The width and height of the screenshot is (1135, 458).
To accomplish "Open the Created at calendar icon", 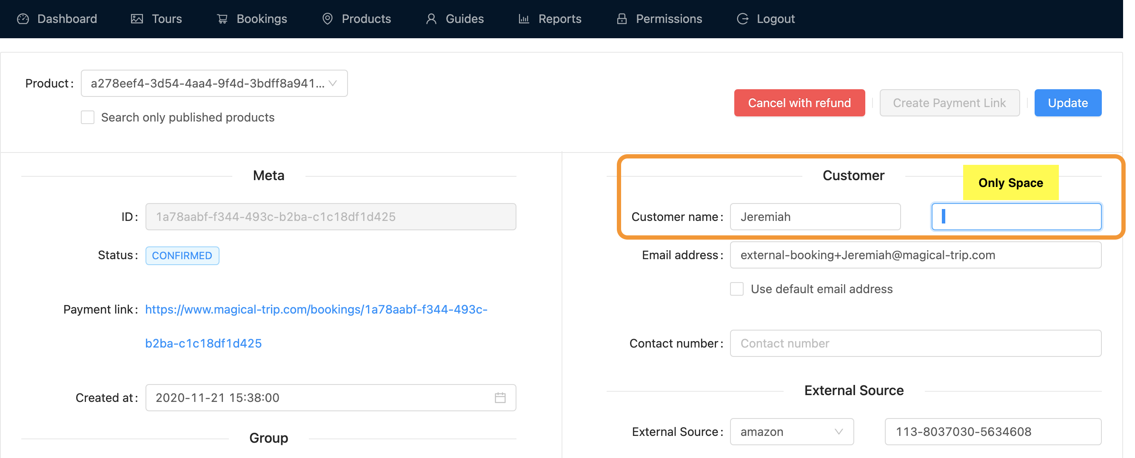I will coord(500,398).
